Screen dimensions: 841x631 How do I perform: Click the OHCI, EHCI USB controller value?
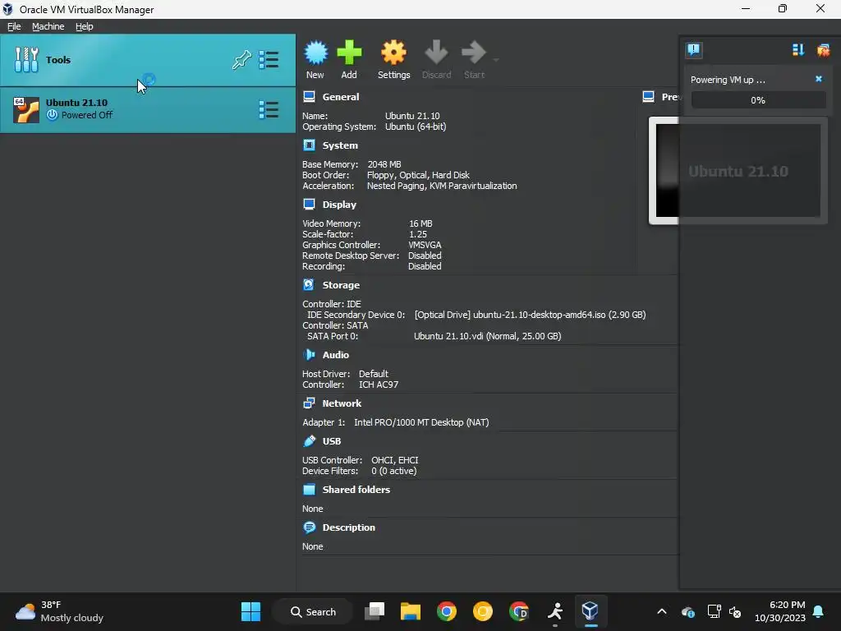click(395, 460)
